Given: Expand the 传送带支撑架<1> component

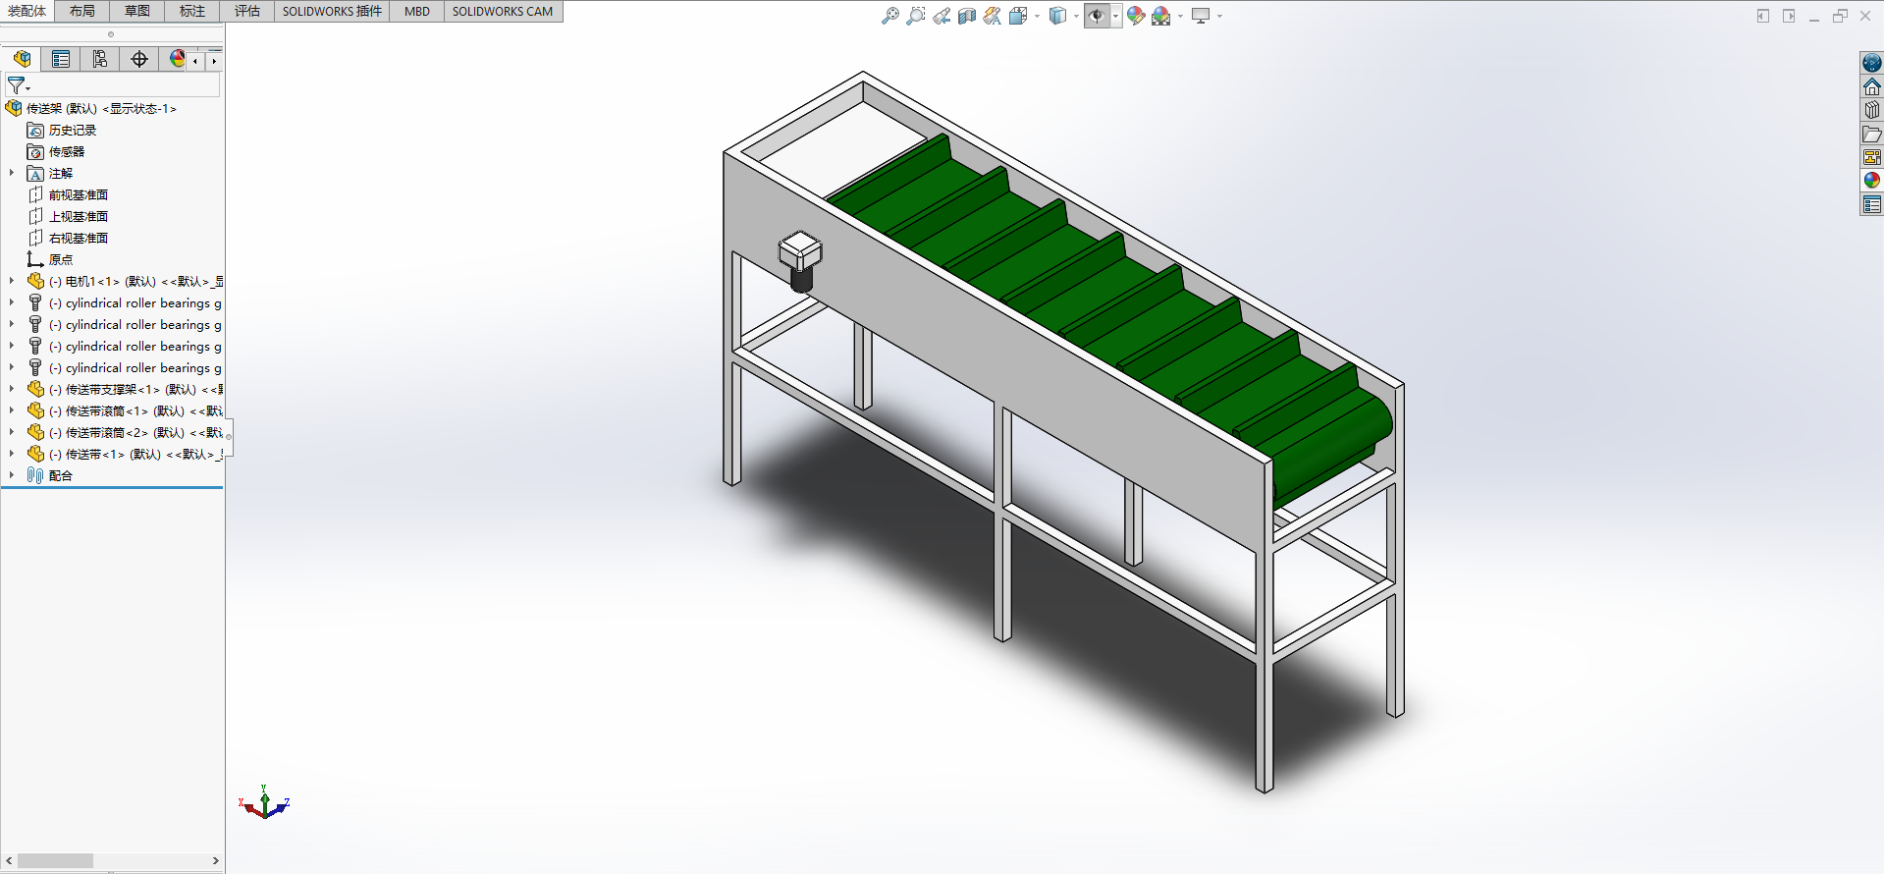Looking at the screenshot, I should pyautogui.click(x=12, y=389).
